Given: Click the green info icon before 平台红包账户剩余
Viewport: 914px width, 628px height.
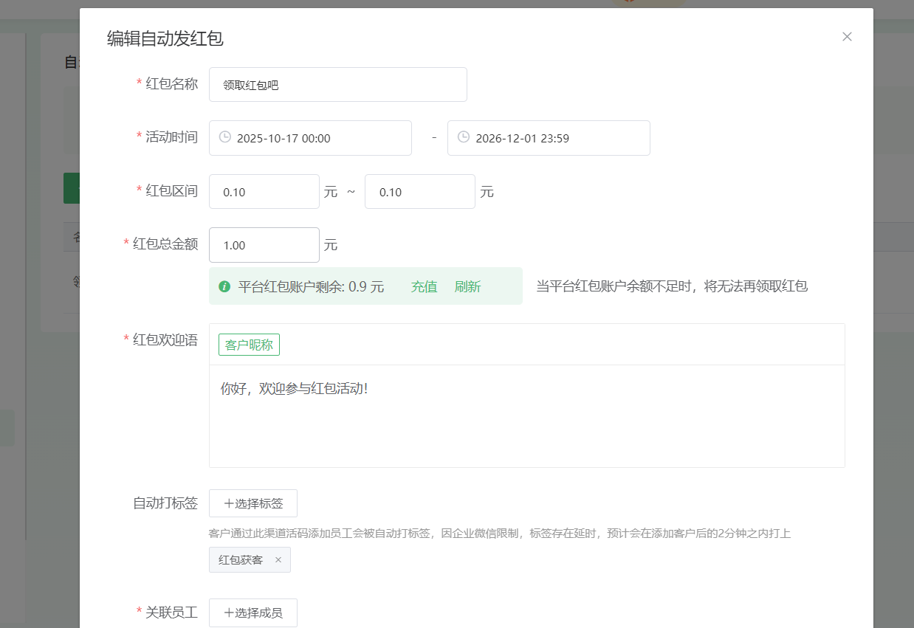Looking at the screenshot, I should [x=224, y=286].
